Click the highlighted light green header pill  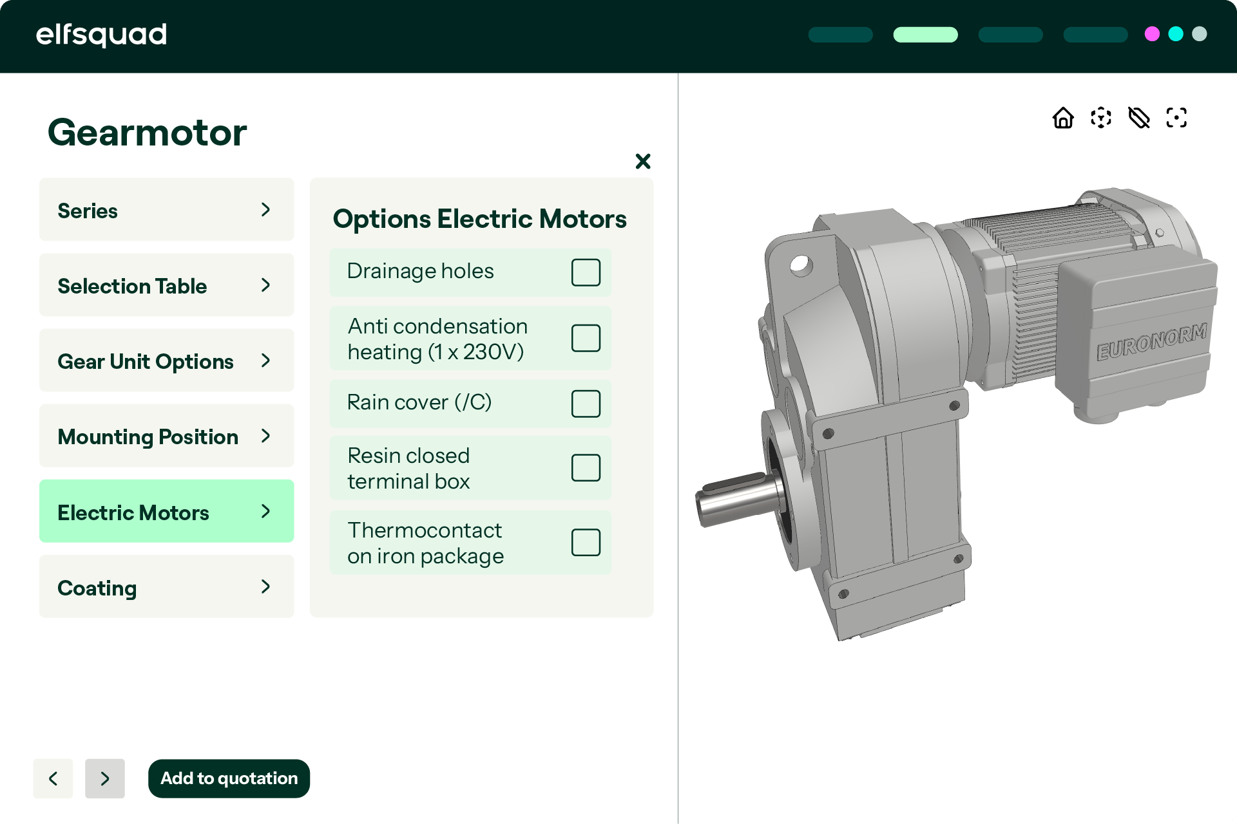(925, 35)
